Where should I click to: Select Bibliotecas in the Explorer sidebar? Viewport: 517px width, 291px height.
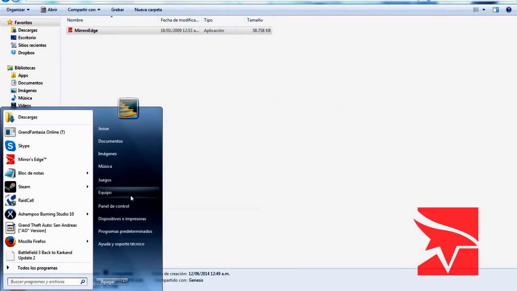(25, 68)
